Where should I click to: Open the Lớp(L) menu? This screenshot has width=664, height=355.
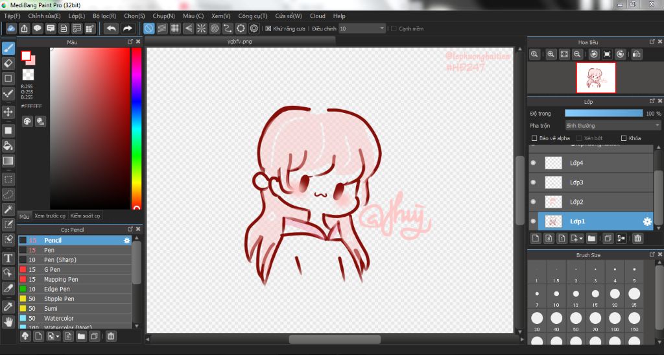point(77,16)
